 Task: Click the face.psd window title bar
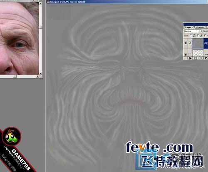tap(127, 2)
